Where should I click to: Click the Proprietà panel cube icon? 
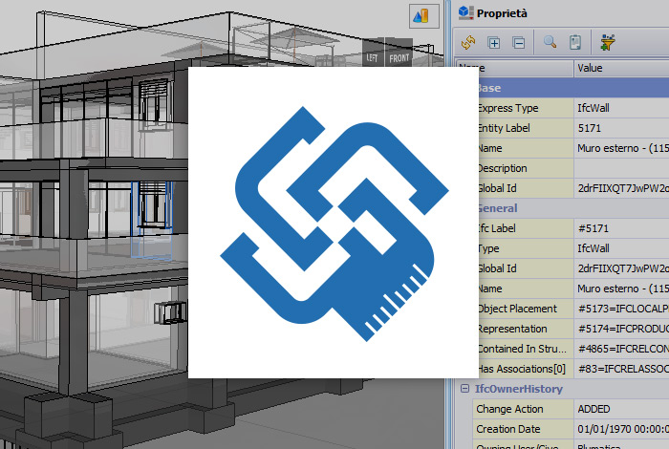click(x=465, y=12)
